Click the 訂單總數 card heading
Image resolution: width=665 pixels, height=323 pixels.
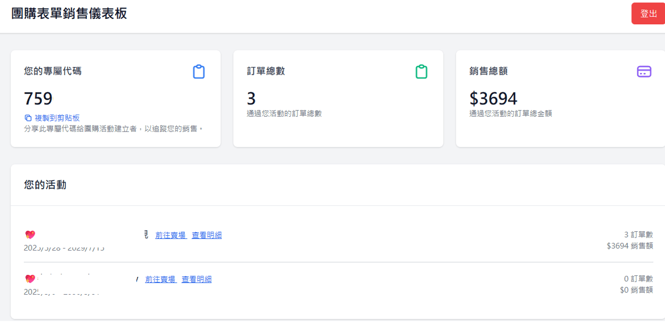click(x=266, y=71)
